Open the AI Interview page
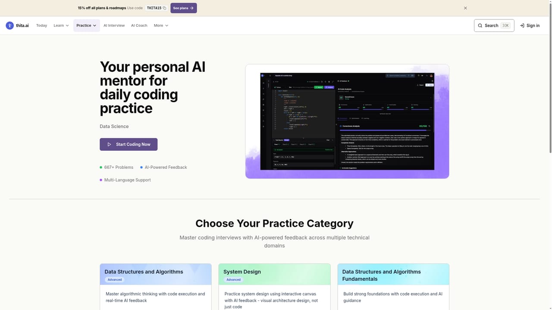The height and width of the screenshot is (310, 552). pos(114,25)
